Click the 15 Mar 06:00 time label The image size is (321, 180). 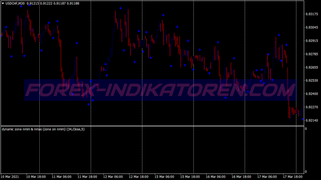click(164, 177)
